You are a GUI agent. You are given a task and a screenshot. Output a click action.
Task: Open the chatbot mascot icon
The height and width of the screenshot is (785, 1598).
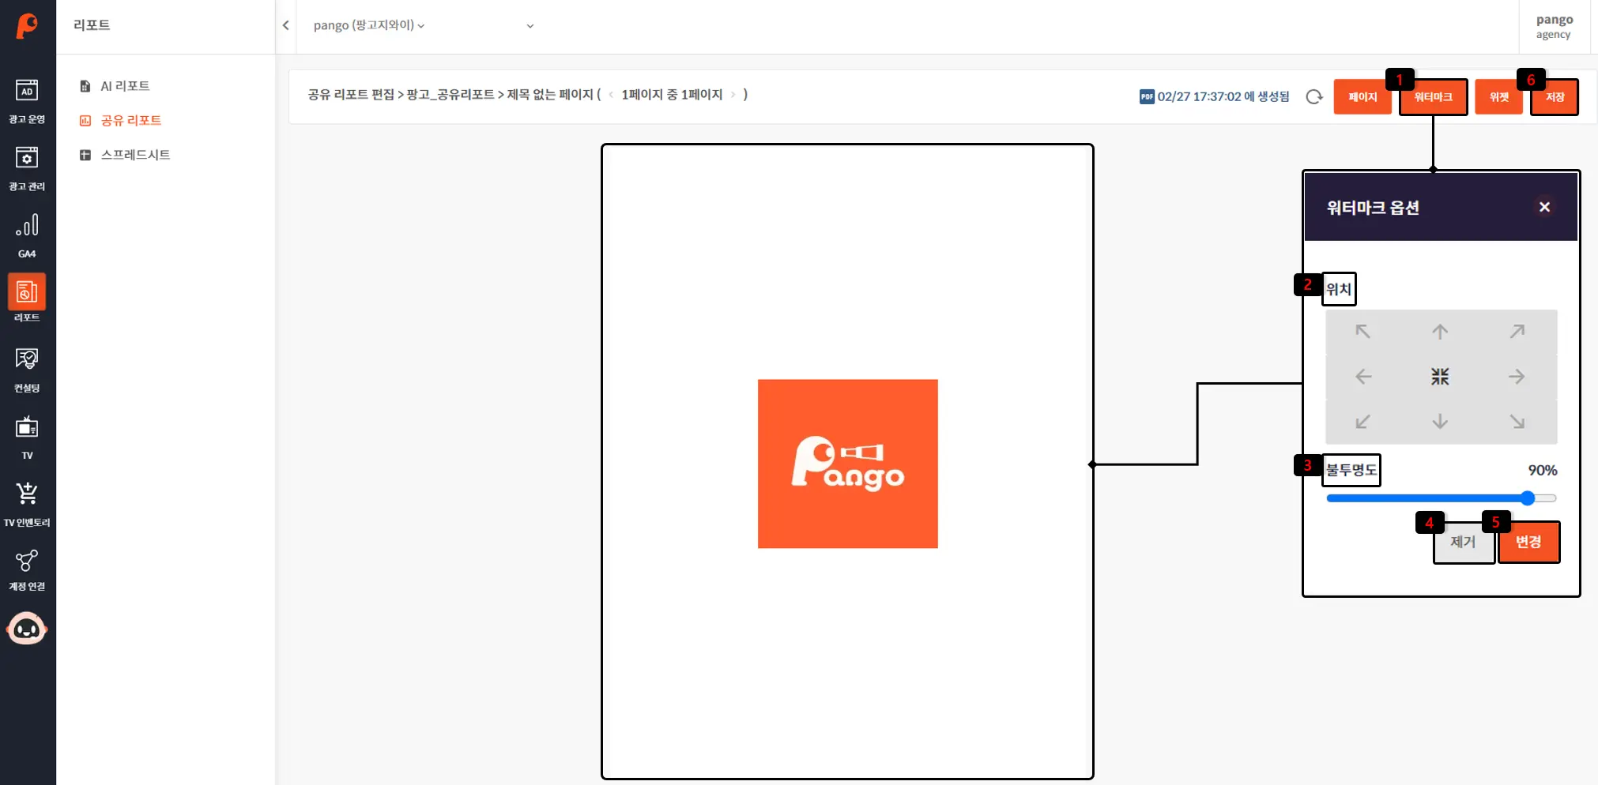(x=27, y=629)
